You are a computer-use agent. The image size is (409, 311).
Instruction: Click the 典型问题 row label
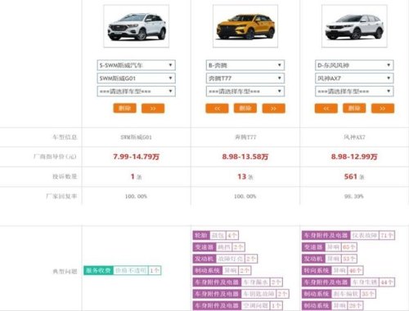point(65,272)
